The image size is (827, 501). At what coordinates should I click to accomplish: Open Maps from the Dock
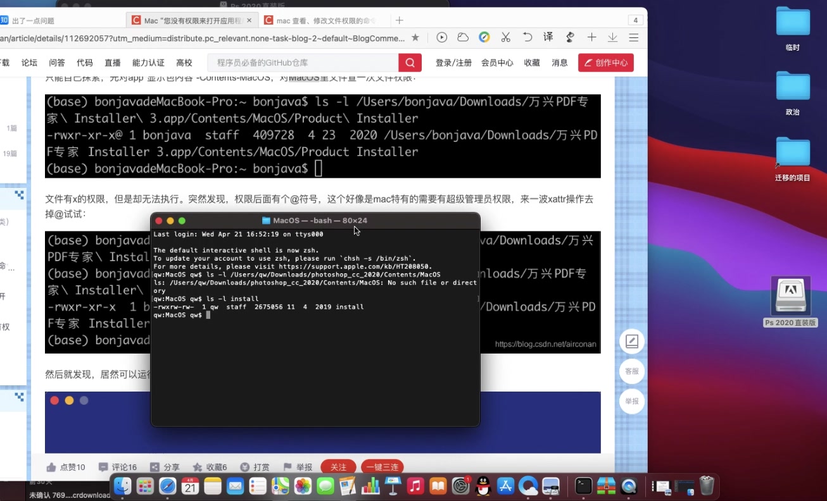(x=281, y=486)
